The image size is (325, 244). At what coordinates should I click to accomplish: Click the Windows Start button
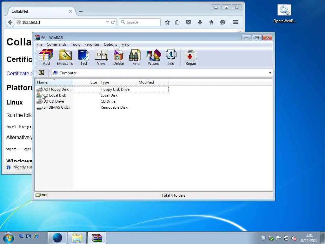coord(8,238)
